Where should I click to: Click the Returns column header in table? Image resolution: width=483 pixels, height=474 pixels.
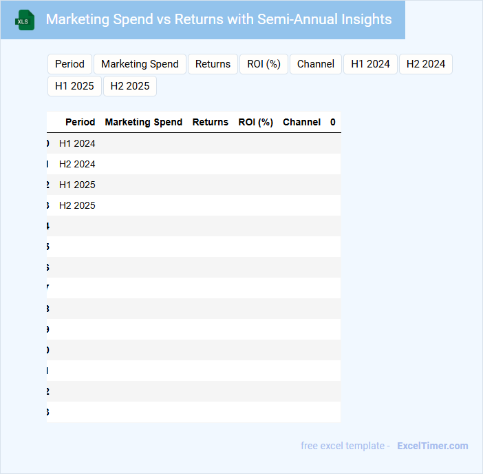coord(211,122)
